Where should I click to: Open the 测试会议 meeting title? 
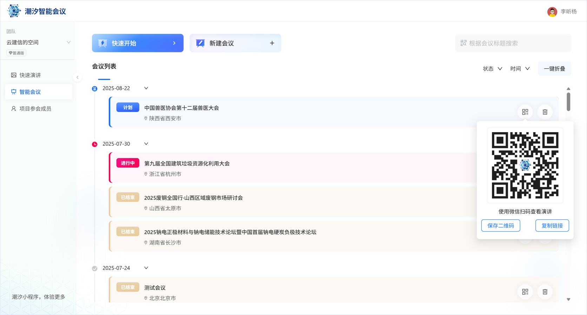pos(155,288)
